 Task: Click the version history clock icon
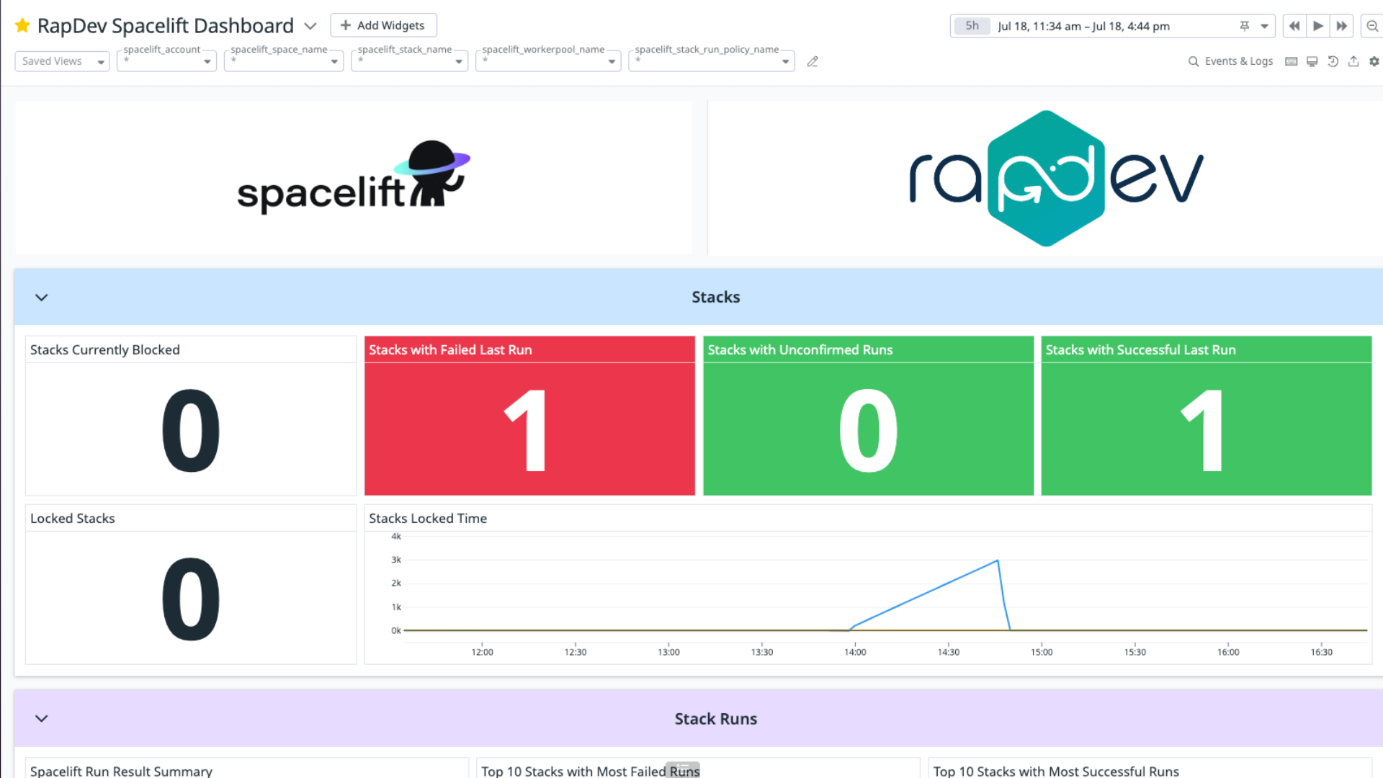pyautogui.click(x=1333, y=62)
